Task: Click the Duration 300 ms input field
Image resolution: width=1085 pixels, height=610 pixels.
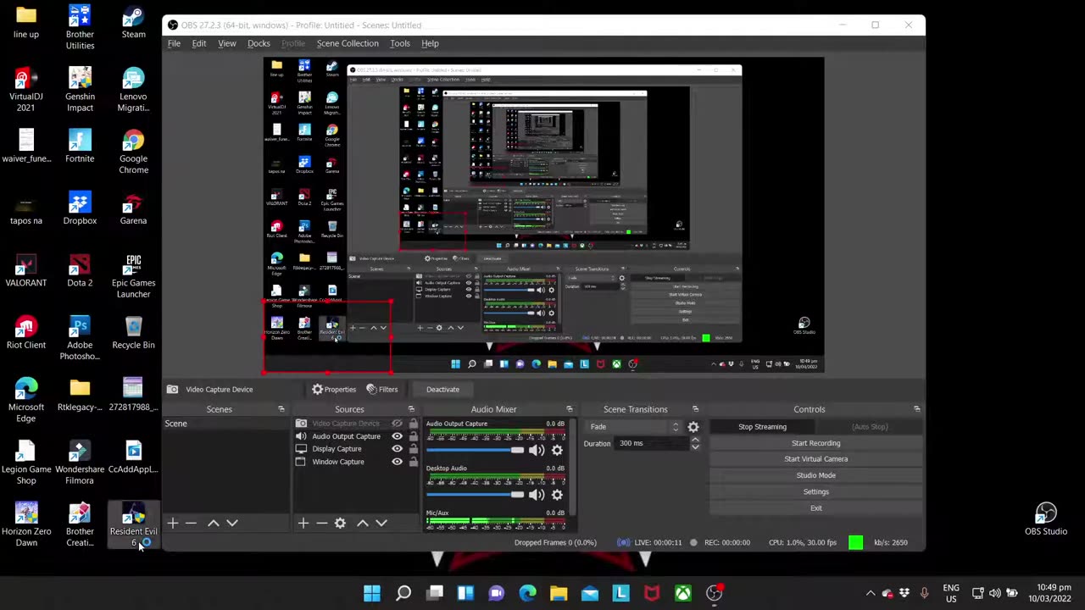Action: (653, 443)
